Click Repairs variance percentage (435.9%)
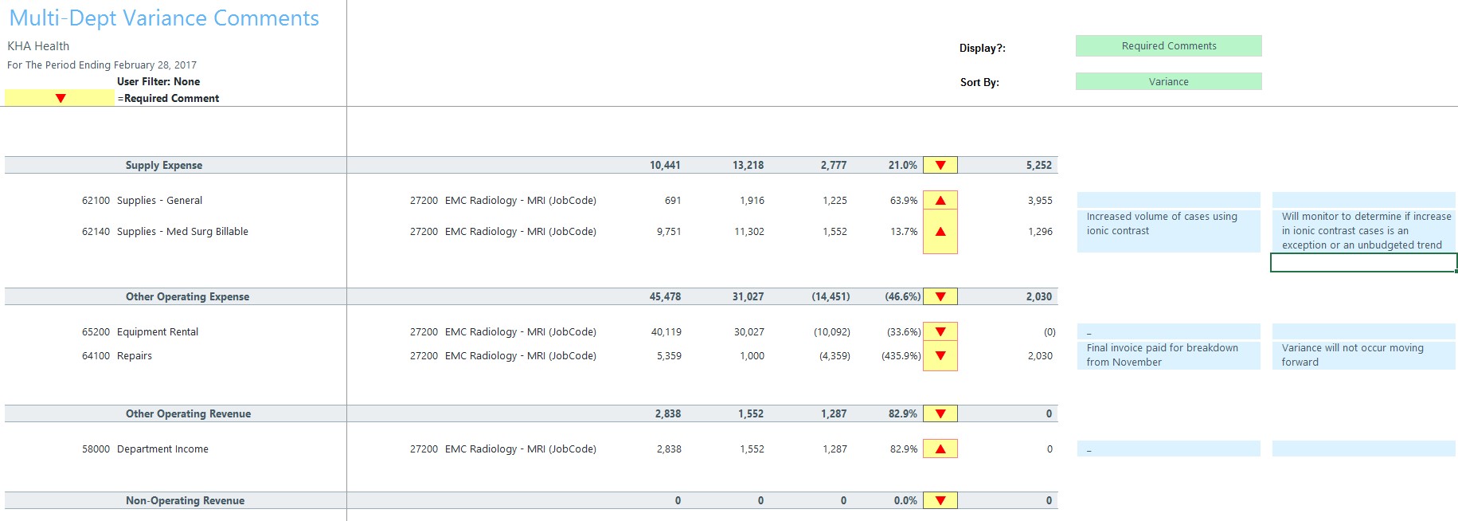This screenshot has height=521, width=1458. pyautogui.click(x=901, y=356)
